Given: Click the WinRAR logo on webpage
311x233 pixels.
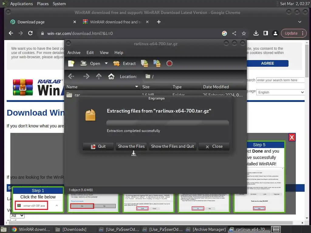Looking at the screenshot, I should click(x=38, y=87).
